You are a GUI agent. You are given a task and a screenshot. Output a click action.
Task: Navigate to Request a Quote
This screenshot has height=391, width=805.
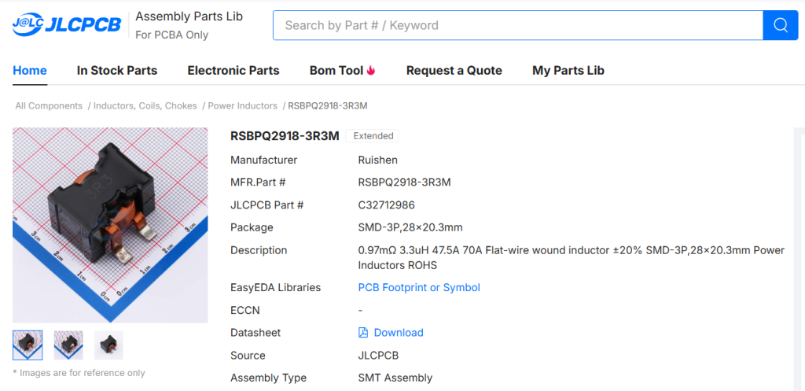[454, 71]
